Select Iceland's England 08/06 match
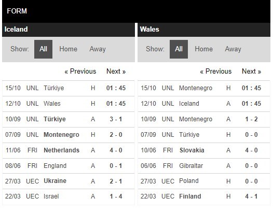The image size is (273, 212). coord(69,166)
